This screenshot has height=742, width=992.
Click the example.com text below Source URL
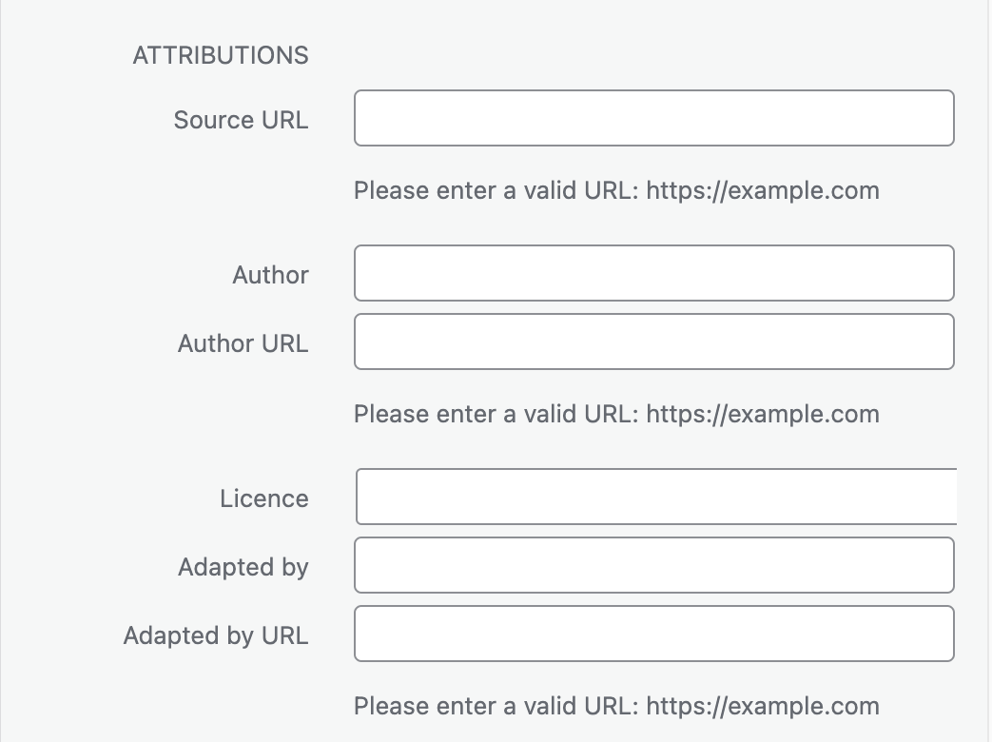click(x=763, y=190)
